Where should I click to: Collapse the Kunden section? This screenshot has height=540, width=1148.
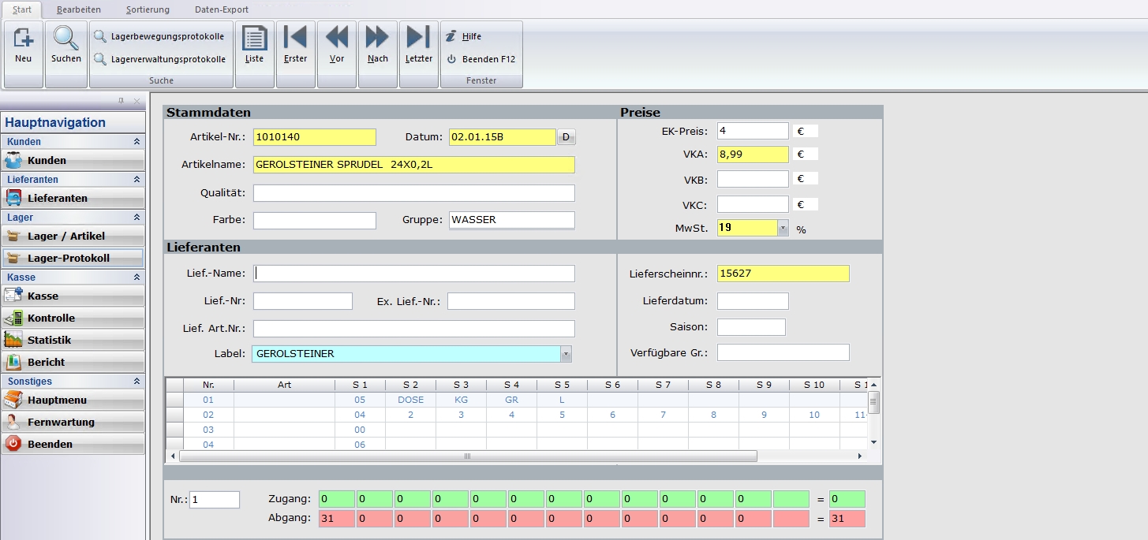[x=136, y=142]
